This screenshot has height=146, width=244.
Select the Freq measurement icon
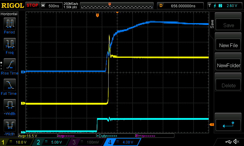point(9,44)
